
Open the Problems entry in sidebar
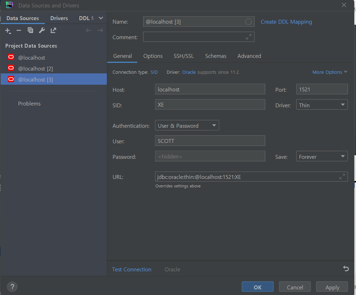pos(29,103)
